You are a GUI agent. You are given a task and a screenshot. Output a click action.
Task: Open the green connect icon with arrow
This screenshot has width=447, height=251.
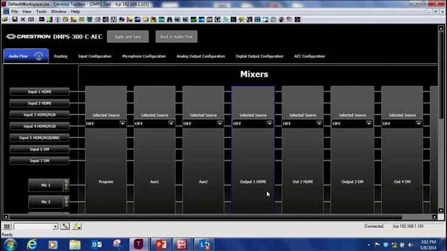[x=76, y=226]
